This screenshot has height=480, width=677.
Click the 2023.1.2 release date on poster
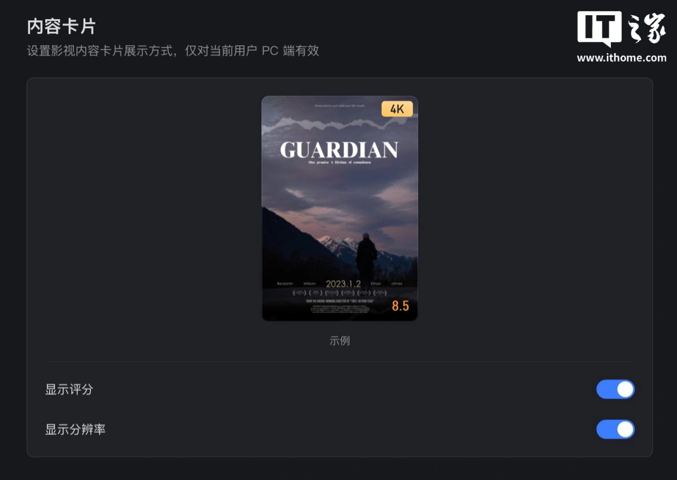click(343, 284)
